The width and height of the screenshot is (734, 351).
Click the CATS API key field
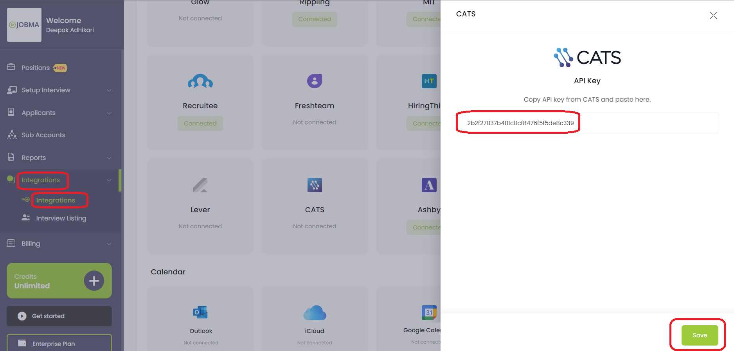point(587,123)
